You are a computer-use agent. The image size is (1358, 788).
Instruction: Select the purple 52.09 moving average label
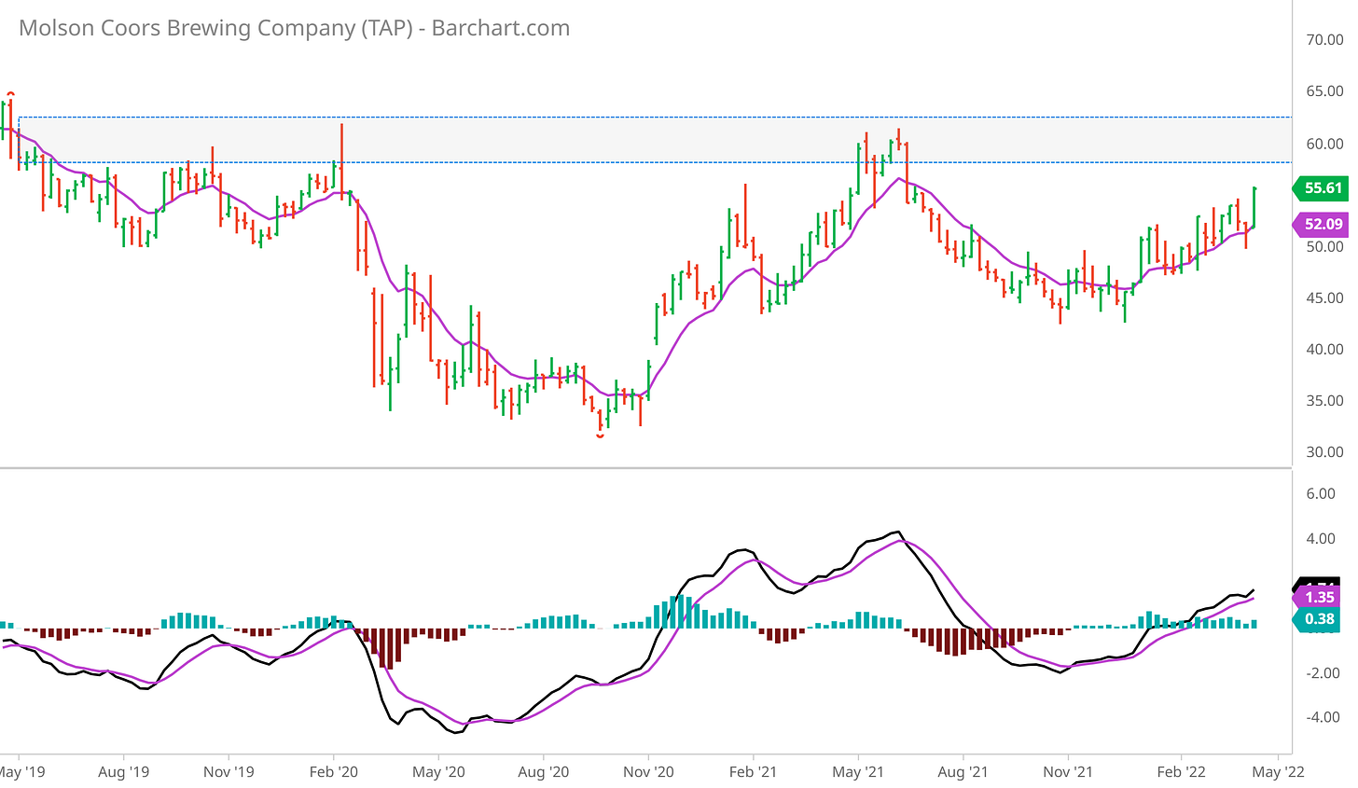click(x=1321, y=224)
